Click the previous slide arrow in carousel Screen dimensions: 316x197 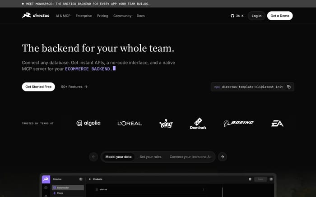pos(93,157)
